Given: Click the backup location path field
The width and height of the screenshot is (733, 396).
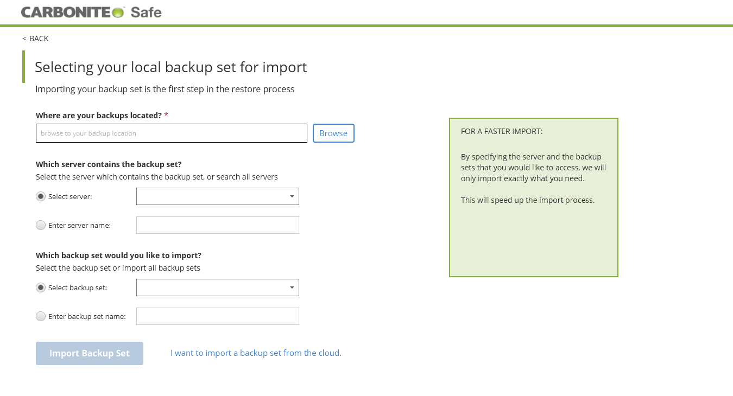Looking at the screenshot, I should (x=172, y=133).
